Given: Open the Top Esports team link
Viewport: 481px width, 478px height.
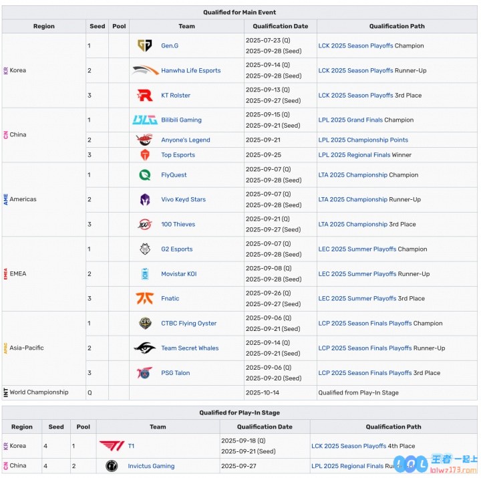Looking at the screenshot, I should pyautogui.click(x=178, y=155).
